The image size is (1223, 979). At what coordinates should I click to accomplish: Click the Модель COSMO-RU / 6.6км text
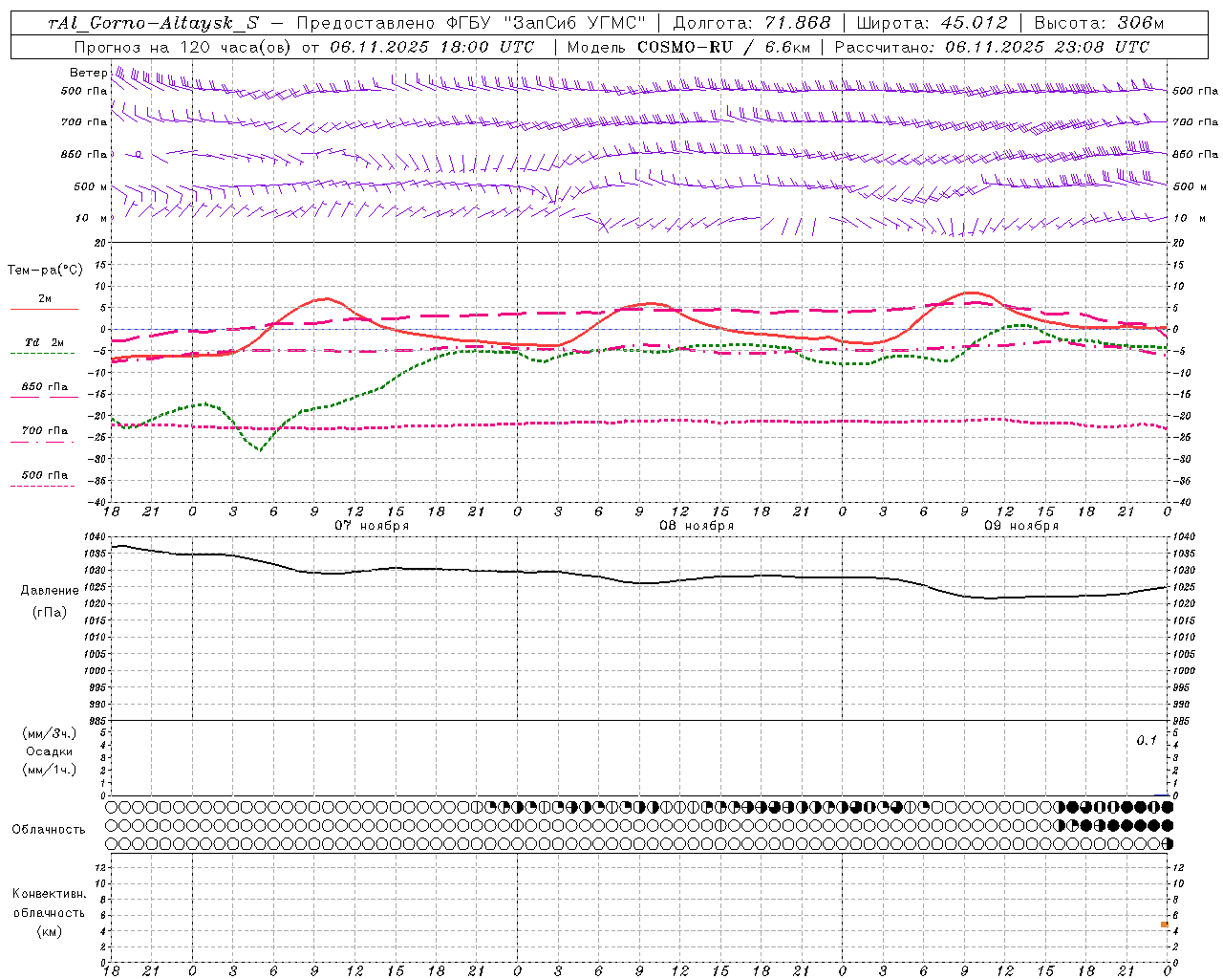[688, 47]
